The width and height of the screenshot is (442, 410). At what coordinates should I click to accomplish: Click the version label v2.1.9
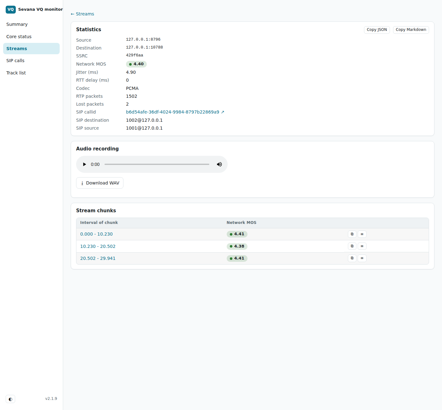(x=51, y=399)
